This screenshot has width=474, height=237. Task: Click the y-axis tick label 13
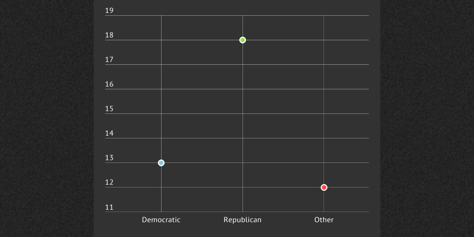[x=109, y=158]
